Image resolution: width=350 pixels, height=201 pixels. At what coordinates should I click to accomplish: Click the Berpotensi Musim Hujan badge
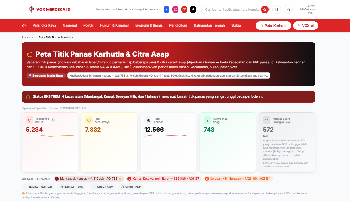point(46,76)
